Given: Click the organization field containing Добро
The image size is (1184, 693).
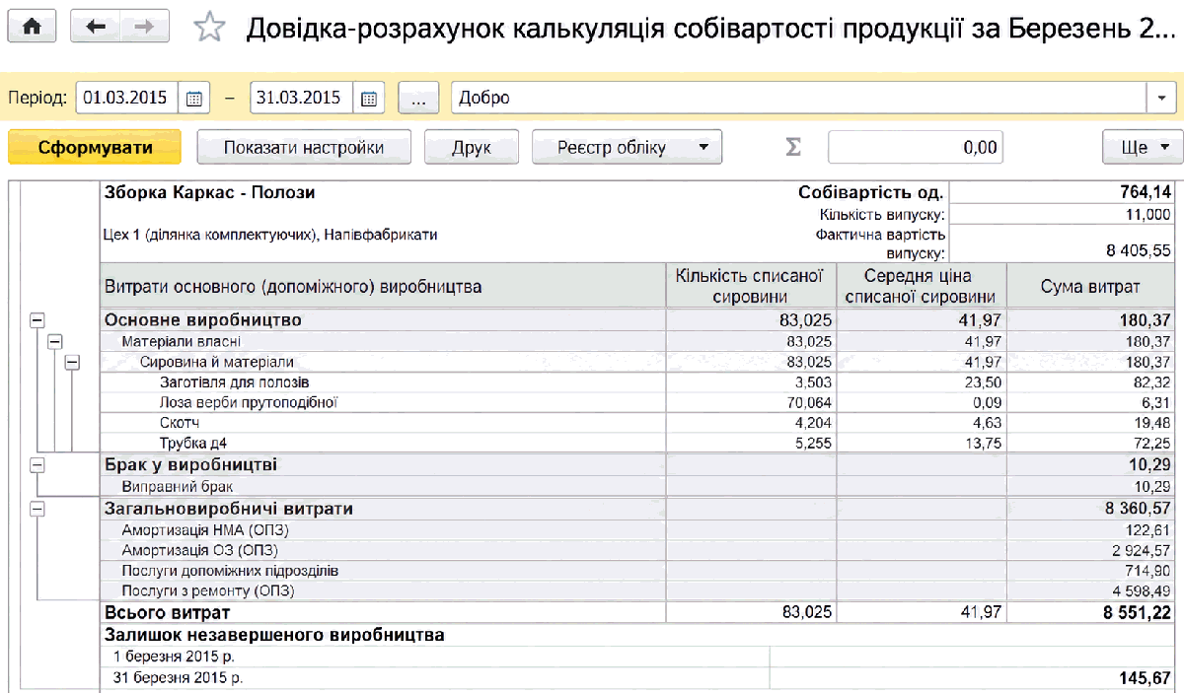Looking at the screenshot, I should click(x=798, y=98).
